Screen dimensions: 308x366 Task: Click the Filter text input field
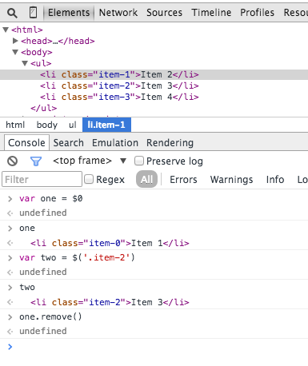(x=42, y=179)
